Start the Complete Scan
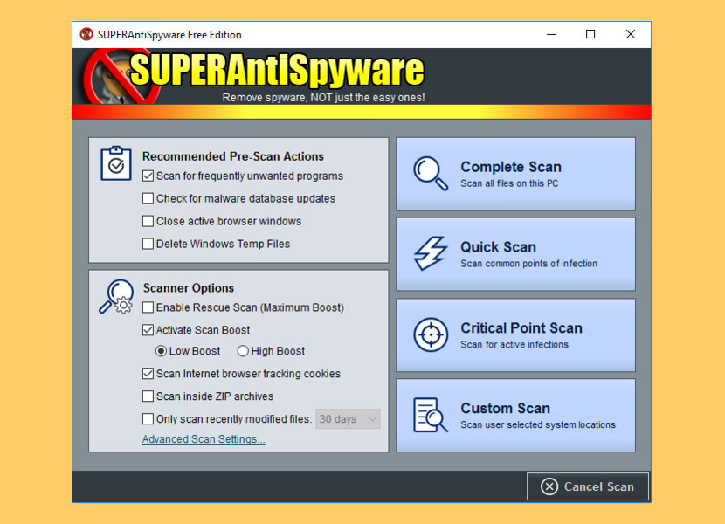 (x=515, y=174)
